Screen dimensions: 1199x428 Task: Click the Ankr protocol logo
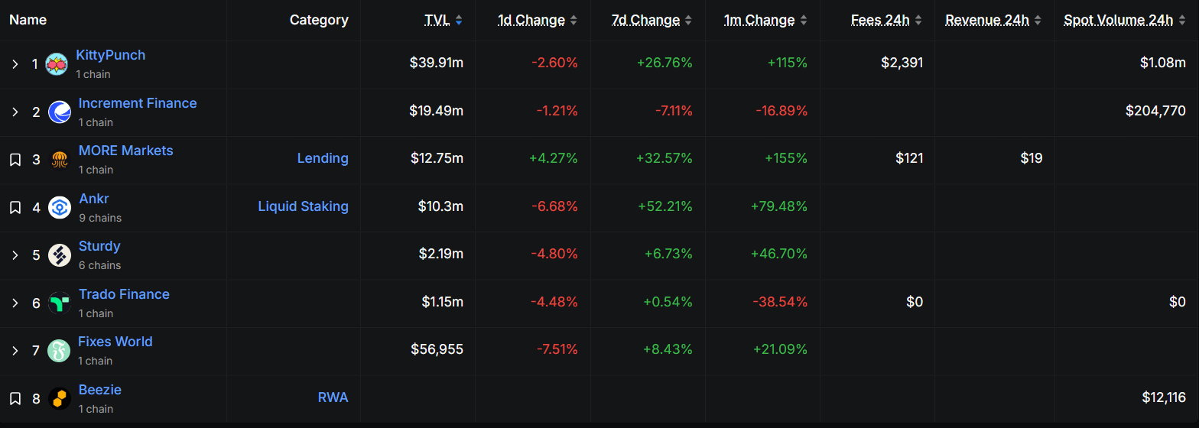tap(60, 207)
